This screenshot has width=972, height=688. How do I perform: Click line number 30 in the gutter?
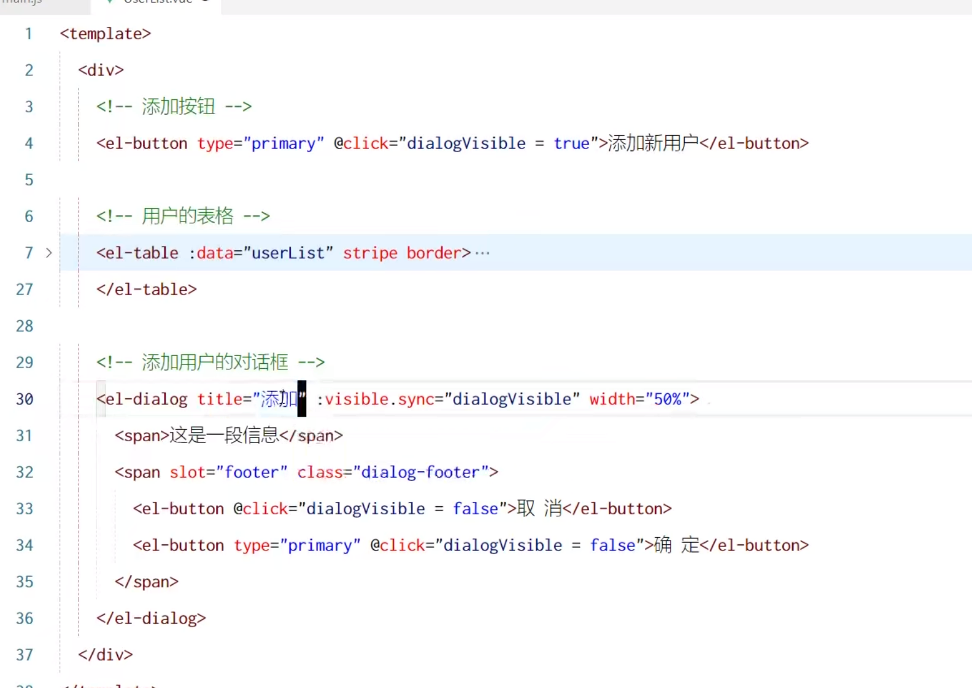pos(25,400)
